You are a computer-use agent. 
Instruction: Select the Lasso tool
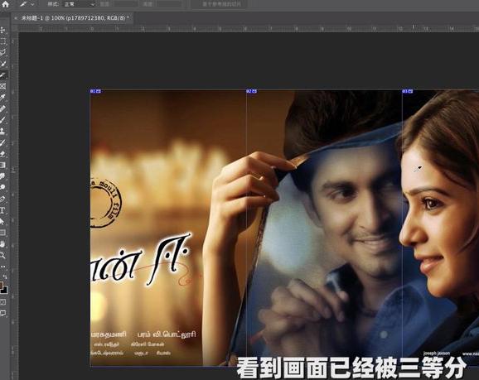pos(2,52)
